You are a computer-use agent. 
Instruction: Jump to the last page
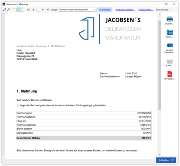coord(48,10)
